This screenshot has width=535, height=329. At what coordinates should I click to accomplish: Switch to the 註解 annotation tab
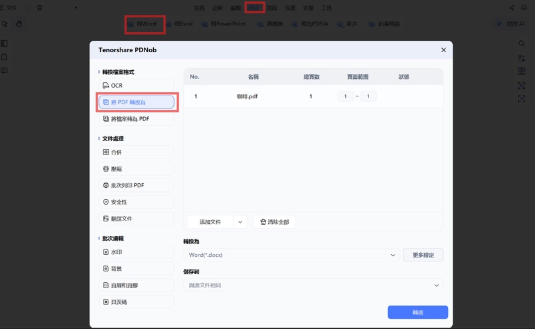[x=217, y=8]
